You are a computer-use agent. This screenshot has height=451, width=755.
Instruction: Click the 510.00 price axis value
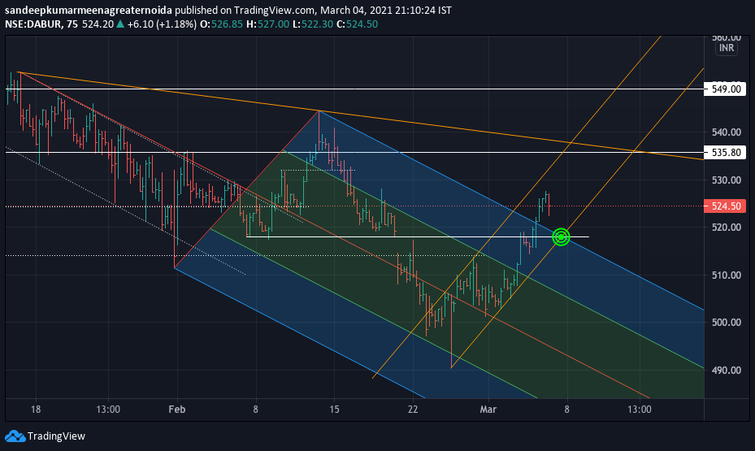point(726,275)
